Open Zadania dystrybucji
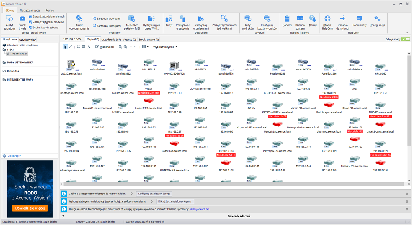This screenshot has width=412, height=225. [343, 22]
